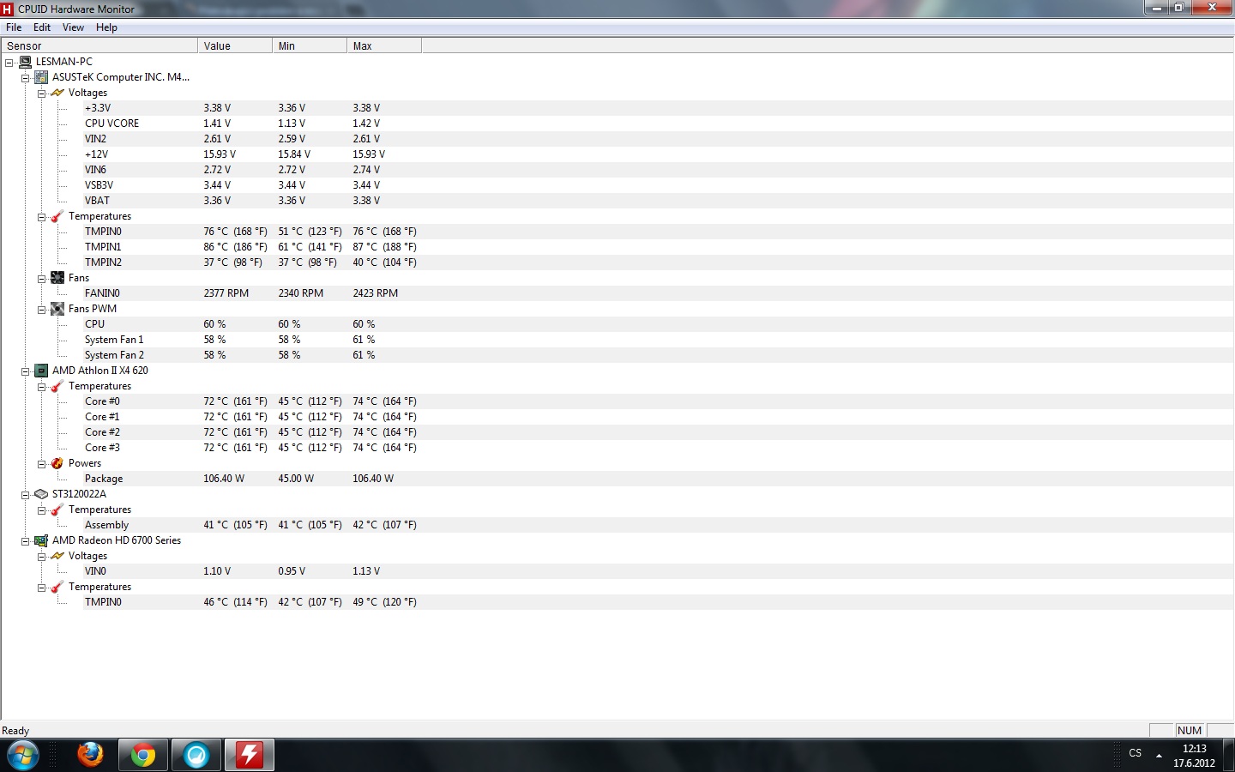Click the Fans PWM node icon
This screenshot has width=1235, height=772.
point(57,309)
